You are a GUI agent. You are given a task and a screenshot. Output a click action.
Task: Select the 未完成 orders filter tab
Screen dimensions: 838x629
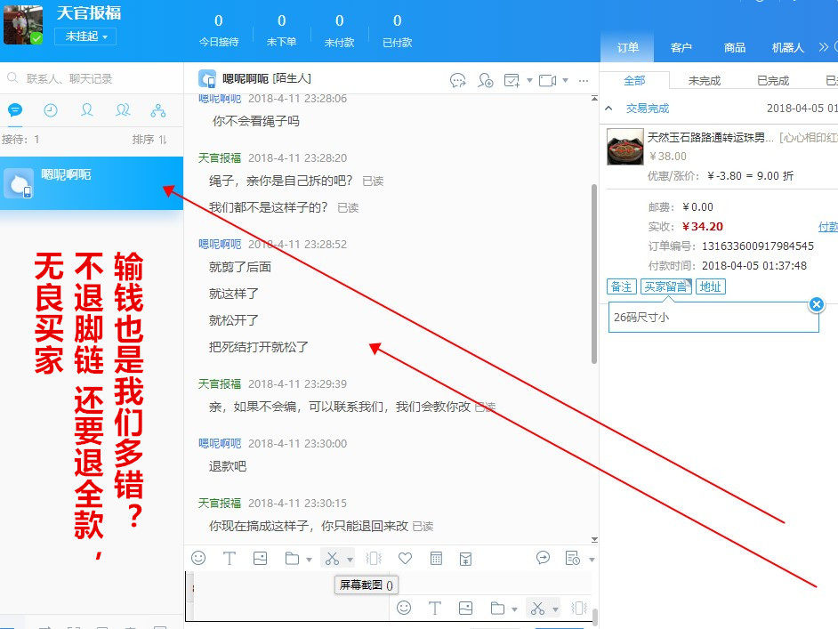pos(705,81)
